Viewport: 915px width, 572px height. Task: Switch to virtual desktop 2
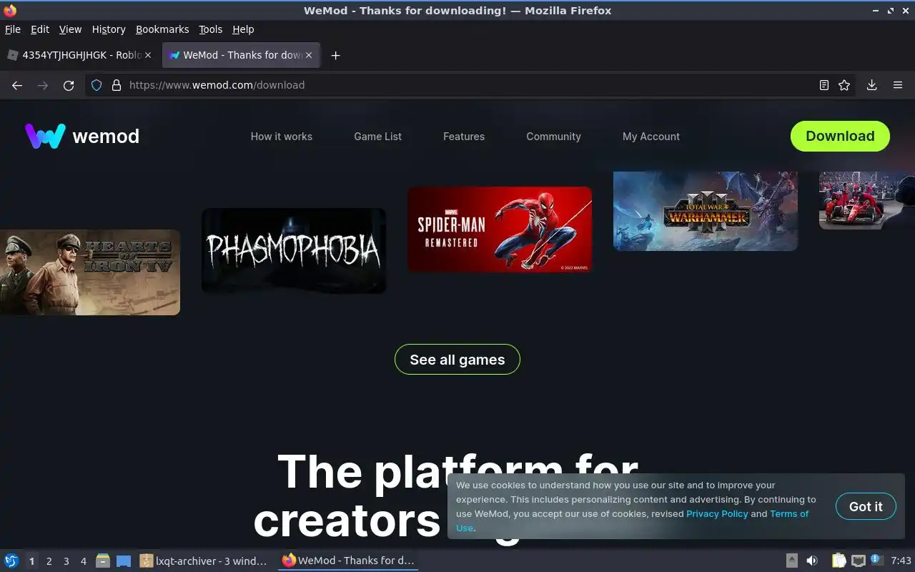click(x=49, y=561)
